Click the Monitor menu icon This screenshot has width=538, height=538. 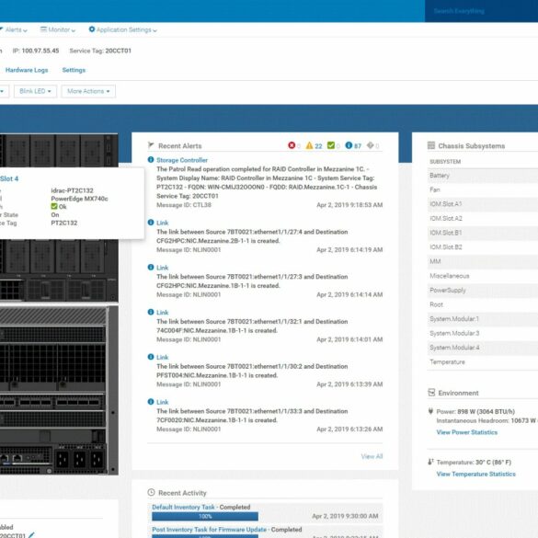(x=43, y=29)
